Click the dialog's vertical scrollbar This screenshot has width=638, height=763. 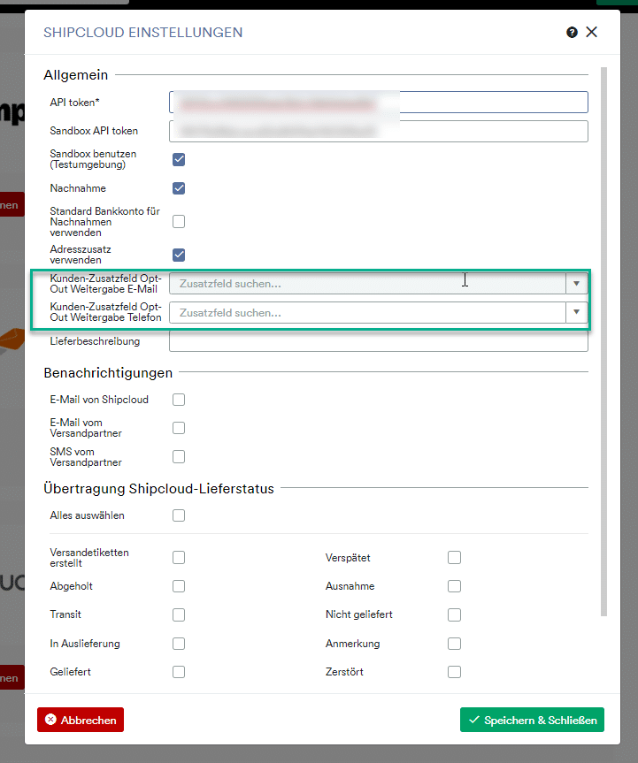603,341
